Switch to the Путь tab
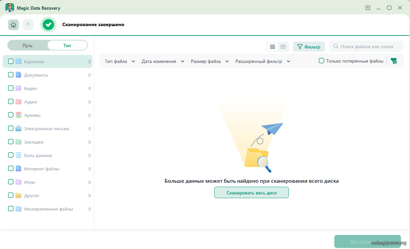The height and width of the screenshot is (249, 410). [x=27, y=46]
